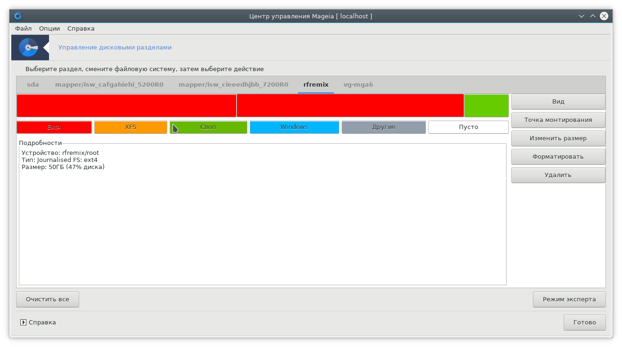Click the Форматировать button
The width and height of the screenshot is (622, 347).
pyautogui.click(x=558, y=157)
